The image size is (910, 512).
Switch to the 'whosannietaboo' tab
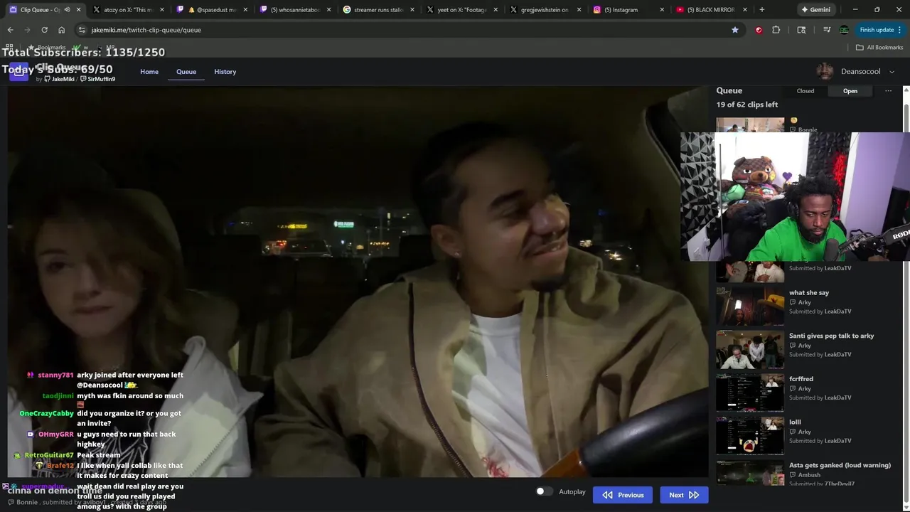point(294,10)
